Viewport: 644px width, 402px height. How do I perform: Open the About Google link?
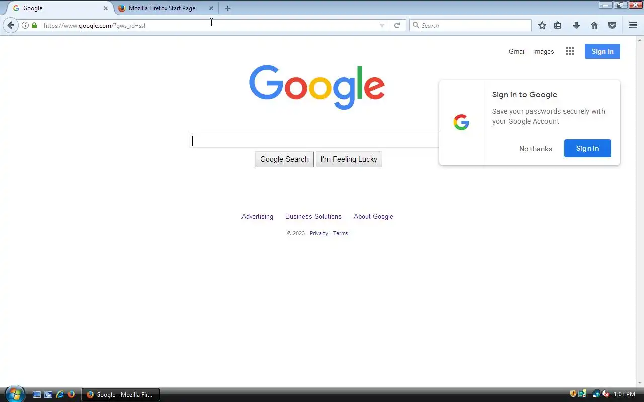click(373, 216)
